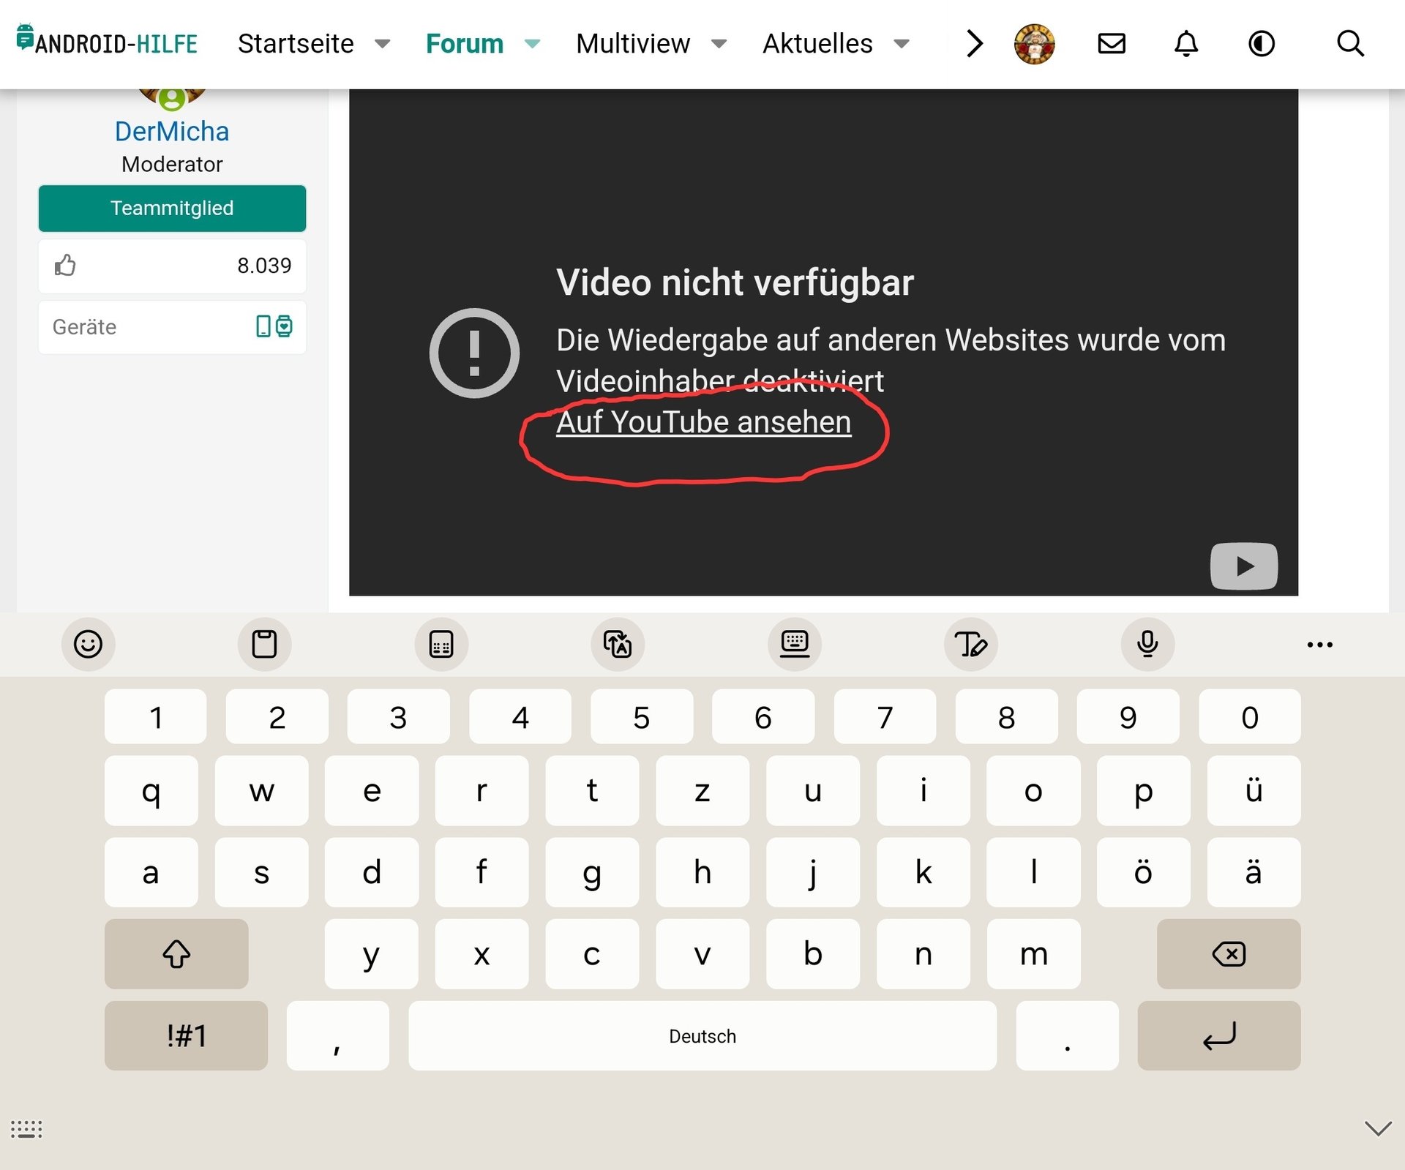Start voice input with microphone icon
The image size is (1405, 1170).
coord(1147,644)
